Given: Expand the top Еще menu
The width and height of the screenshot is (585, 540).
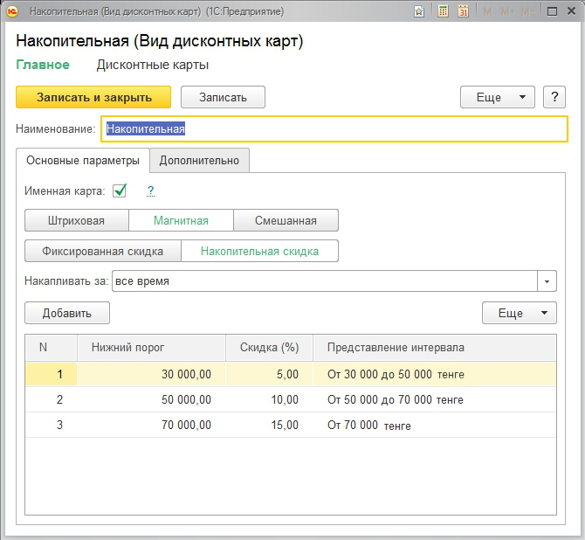Looking at the screenshot, I should 498,97.
